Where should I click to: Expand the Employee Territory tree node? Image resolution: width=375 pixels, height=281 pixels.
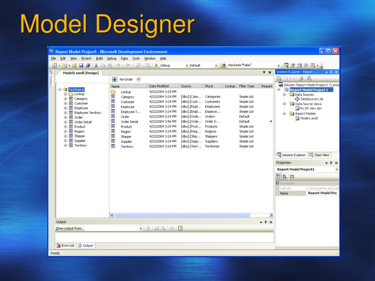[x=65, y=113]
